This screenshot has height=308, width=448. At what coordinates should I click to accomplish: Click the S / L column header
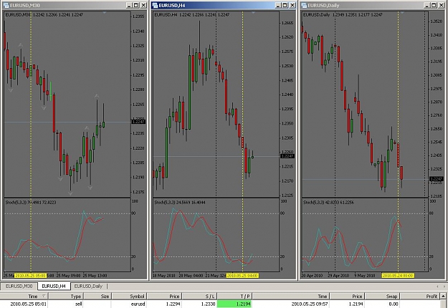pyautogui.click(x=200, y=296)
